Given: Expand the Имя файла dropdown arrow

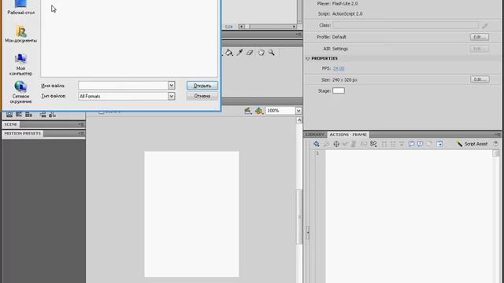Looking at the screenshot, I should pyautogui.click(x=172, y=86).
